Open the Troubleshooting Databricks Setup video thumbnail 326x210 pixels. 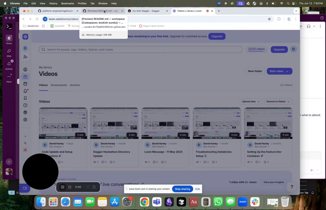217,123
